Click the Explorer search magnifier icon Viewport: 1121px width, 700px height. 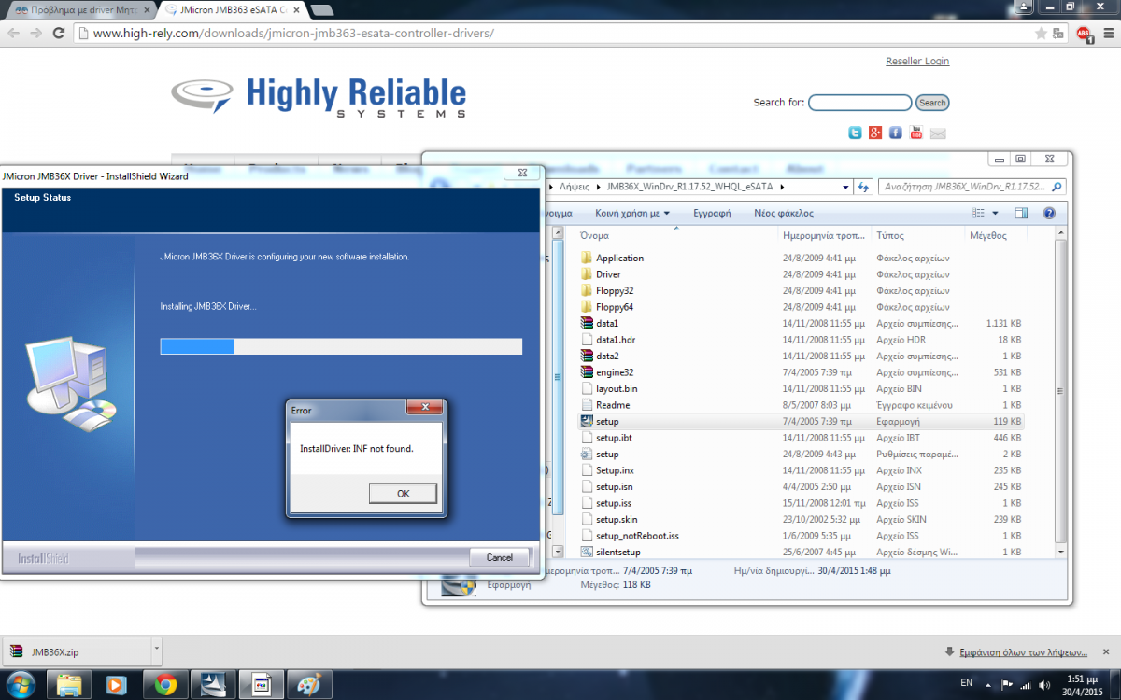coord(1056,187)
